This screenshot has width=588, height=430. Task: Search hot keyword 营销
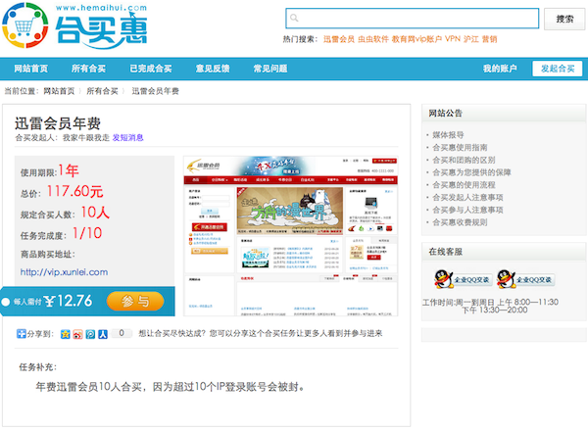(x=489, y=39)
